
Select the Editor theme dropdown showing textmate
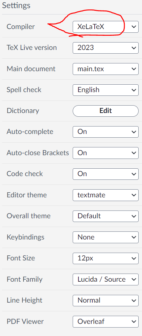105,195
